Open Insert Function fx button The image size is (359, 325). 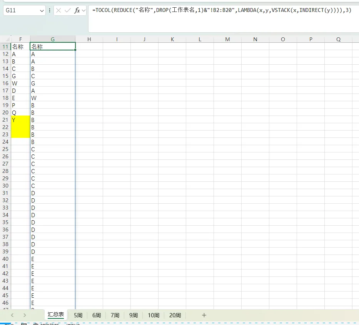[77, 10]
